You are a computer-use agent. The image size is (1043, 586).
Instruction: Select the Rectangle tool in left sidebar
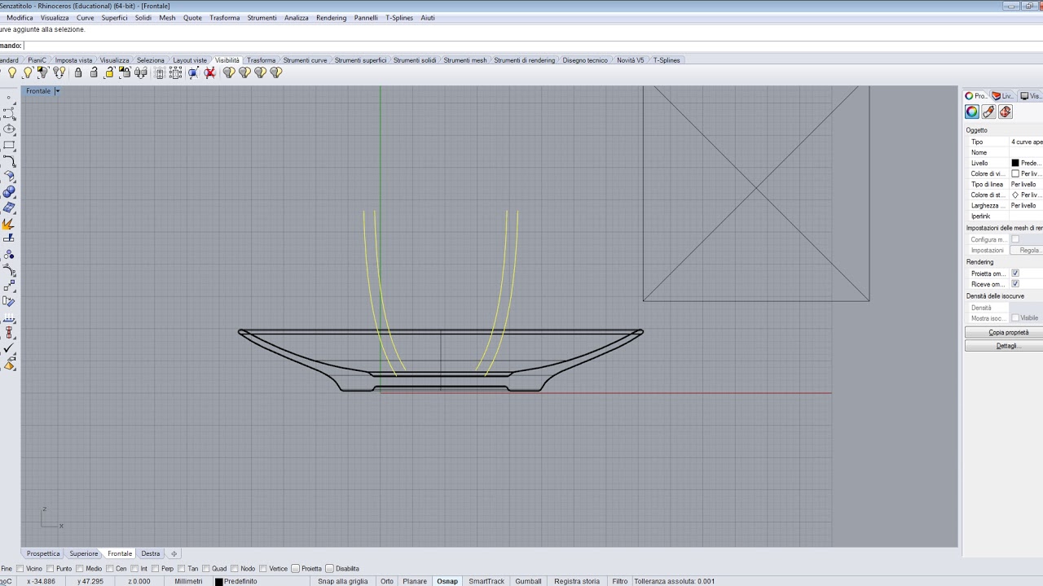pyautogui.click(x=9, y=145)
